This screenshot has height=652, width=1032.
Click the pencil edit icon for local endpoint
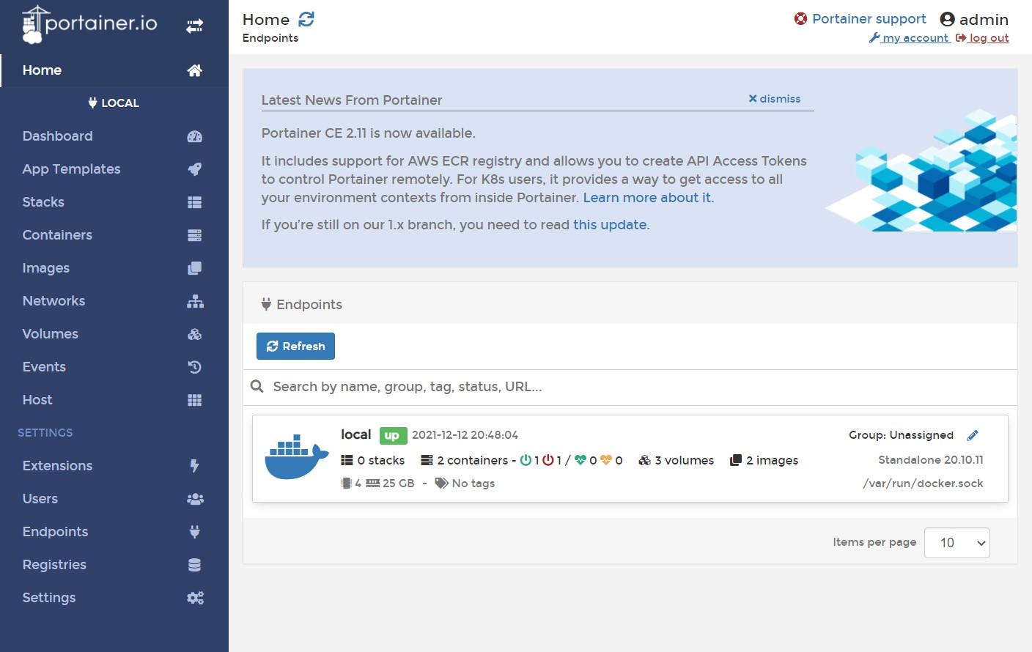(x=973, y=435)
